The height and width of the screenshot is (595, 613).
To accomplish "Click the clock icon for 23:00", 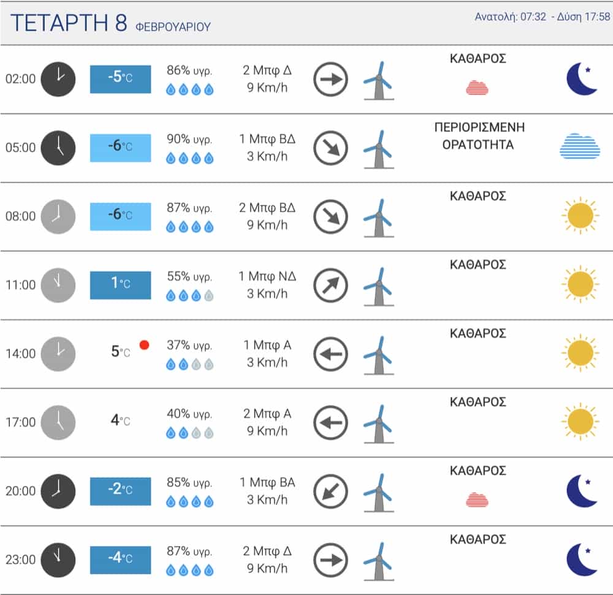I will coord(58,559).
